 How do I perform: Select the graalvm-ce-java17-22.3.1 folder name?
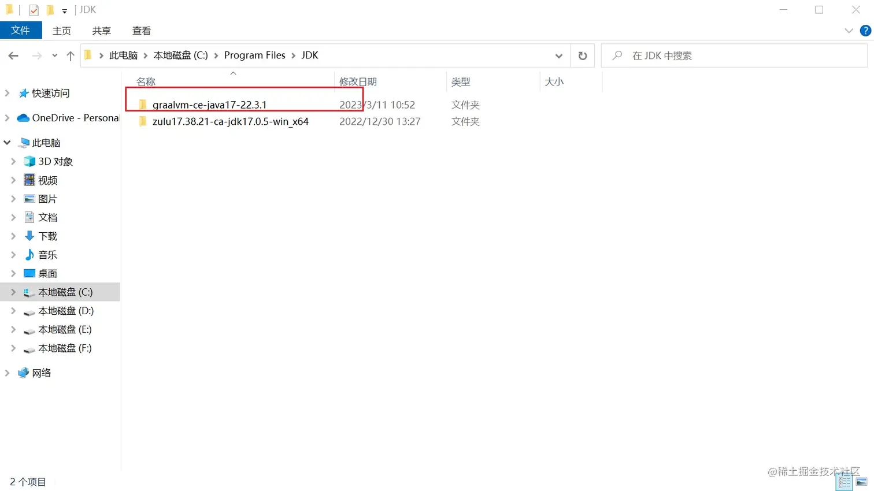(210, 105)
